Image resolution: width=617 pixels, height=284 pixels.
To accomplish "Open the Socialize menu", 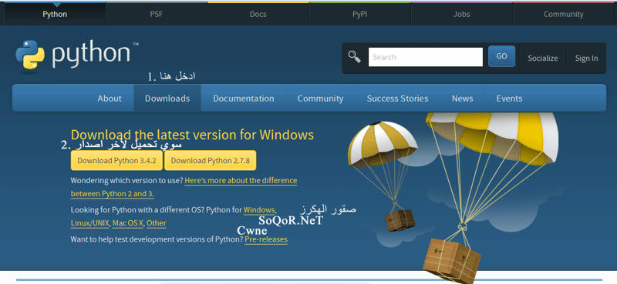I will pyautogui.click(x=543, y=58).
